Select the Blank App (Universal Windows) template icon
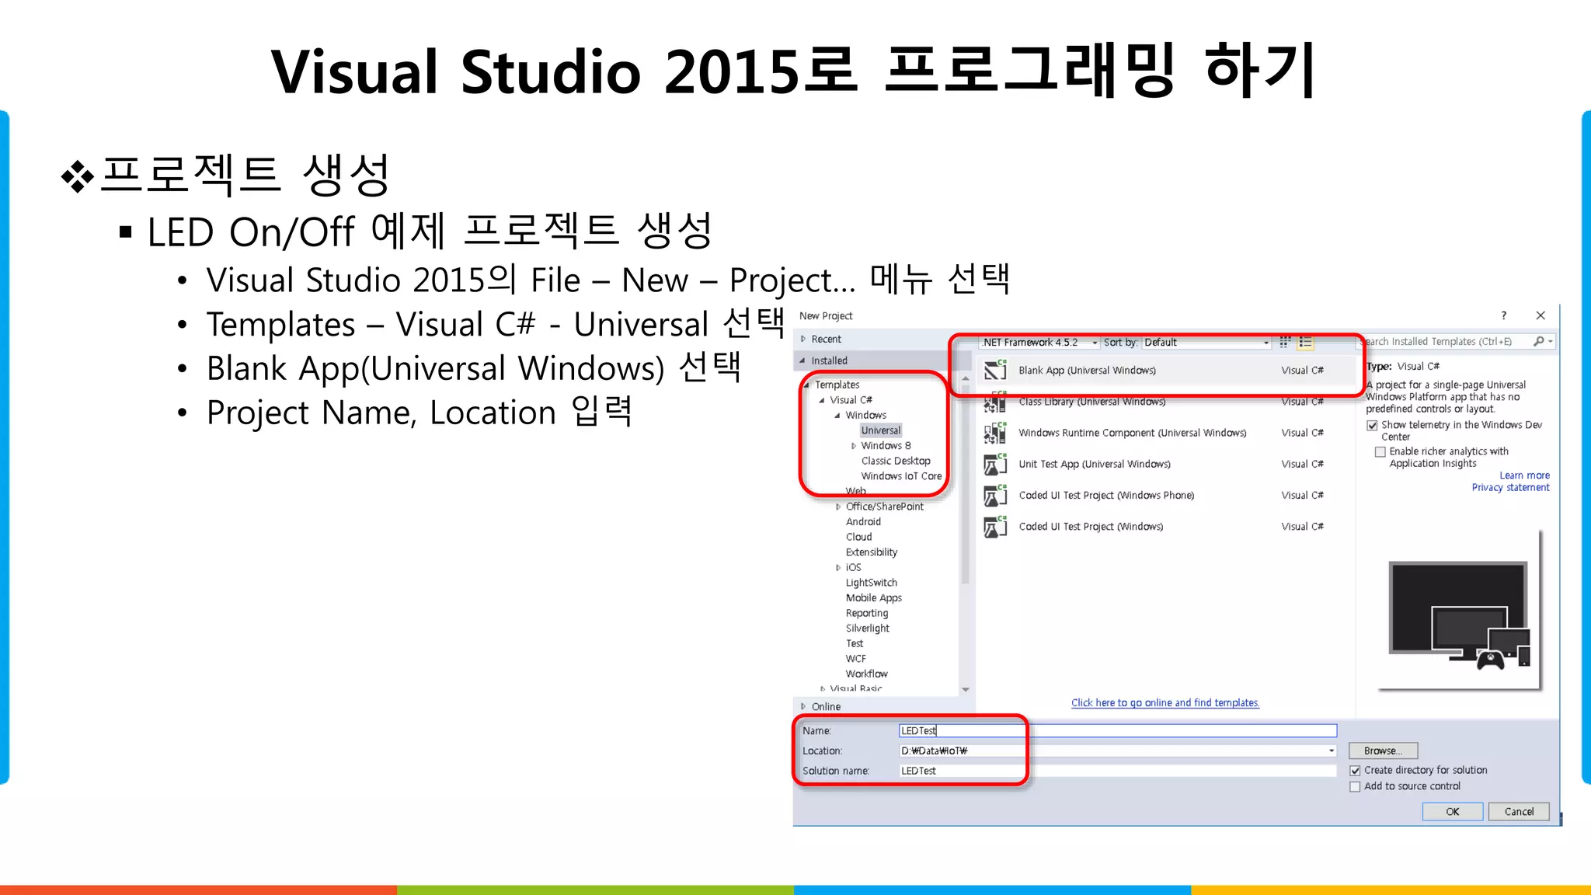Image resolution: width=1591 pixels, height=895 pixels. point(995,371)
